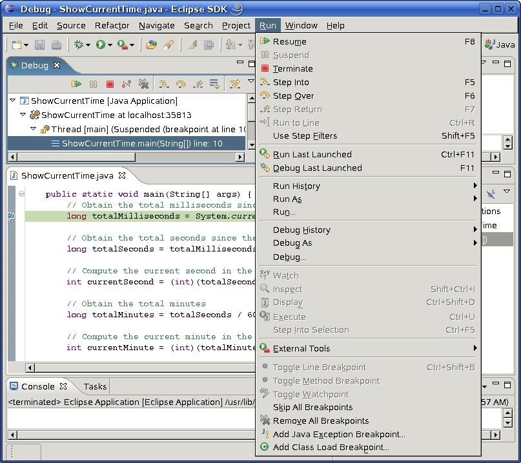This screenshot has width=521, height=463.
Task: Switch to the Tasks tab
Action: click(95, 387)
